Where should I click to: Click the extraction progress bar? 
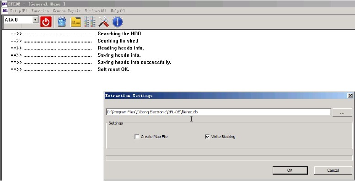point(229,158)
